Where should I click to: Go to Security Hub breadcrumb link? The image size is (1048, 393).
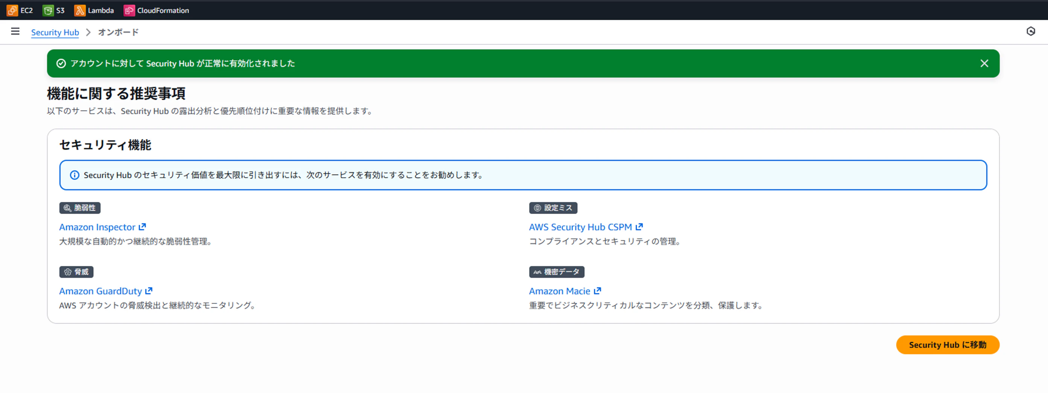[x=55, y=32]
